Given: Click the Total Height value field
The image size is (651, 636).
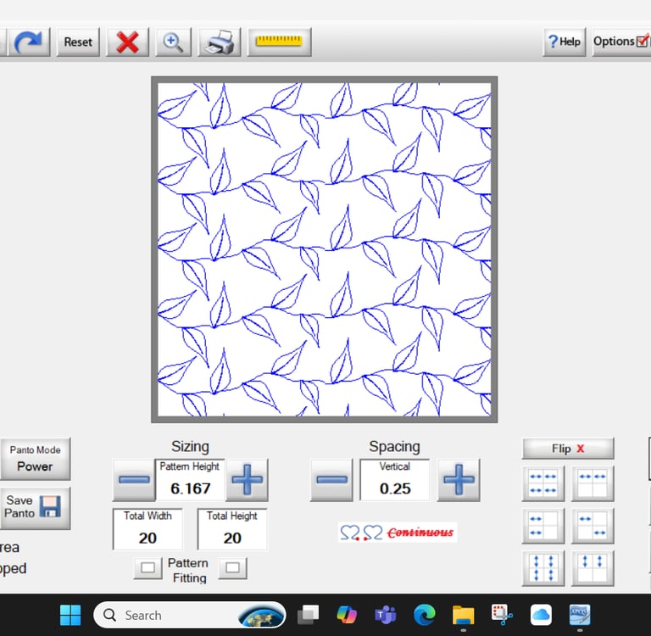Looking at the screenshot, I should [x=232, y=529].
